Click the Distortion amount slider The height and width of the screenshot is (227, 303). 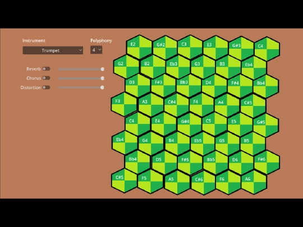click(81, 87)
